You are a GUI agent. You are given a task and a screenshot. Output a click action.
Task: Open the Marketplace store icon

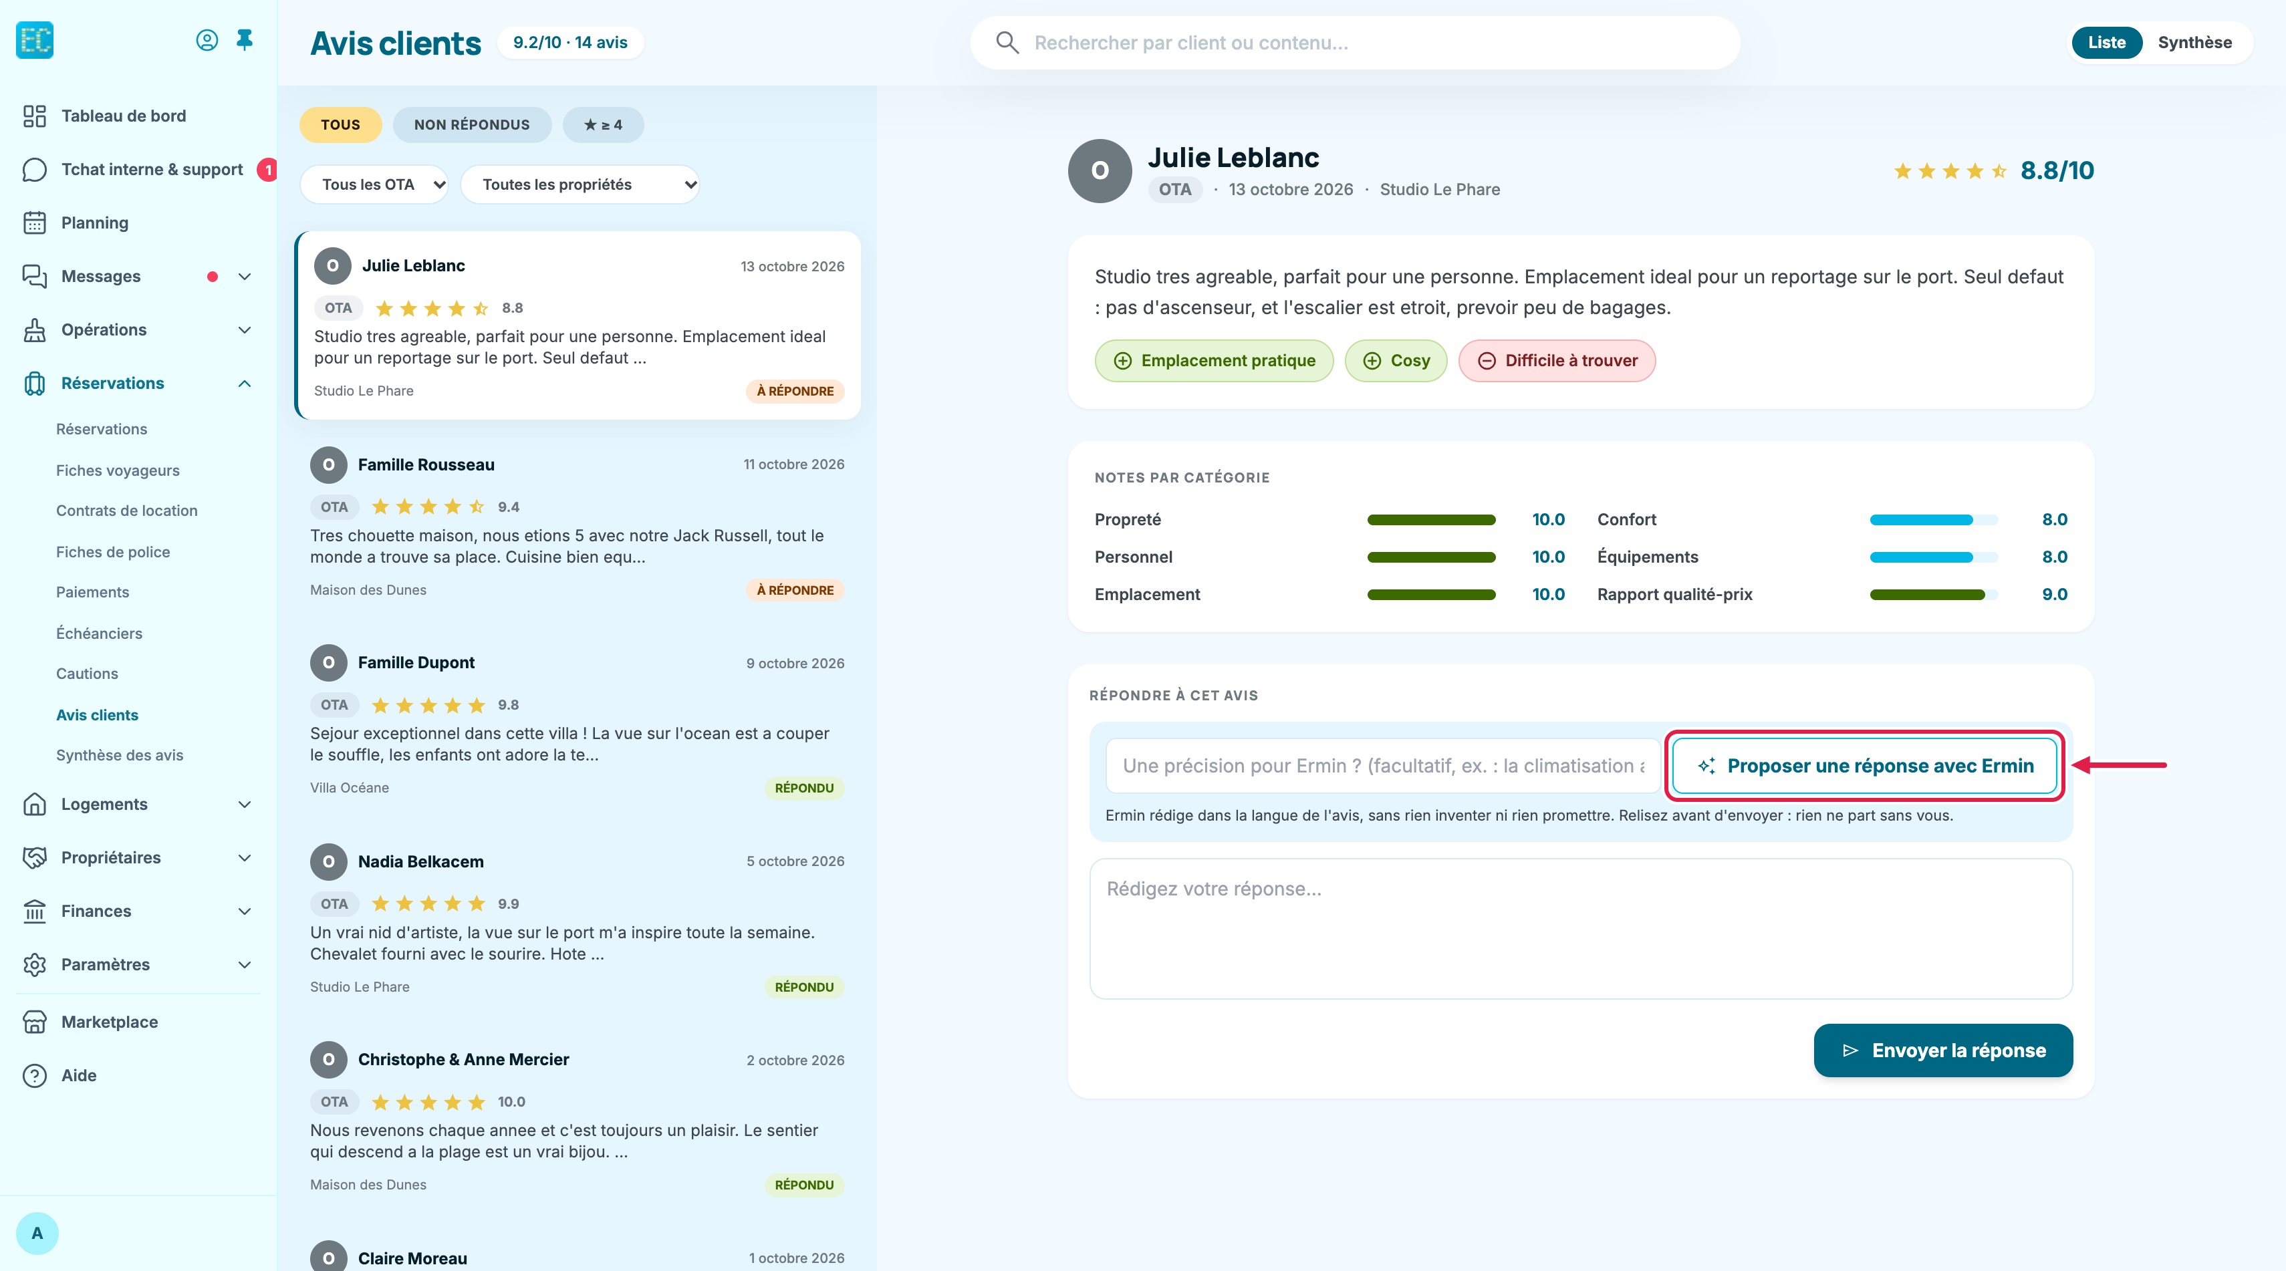click(35, 1022)
